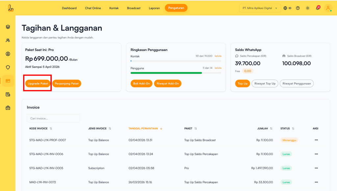The width and height of the screenshot is (337, 191).
Task: Focus the Cari invoice search field
Action: [53, 118]
